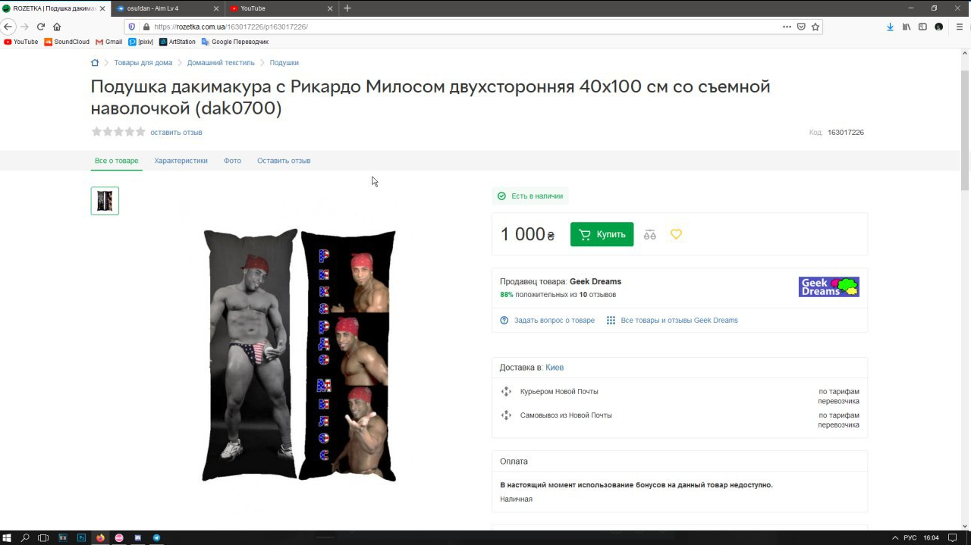Open the browser home page

[x=57, y=27]
